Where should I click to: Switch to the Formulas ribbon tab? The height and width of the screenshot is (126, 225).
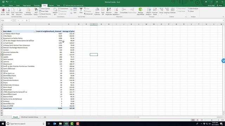click(37, 6)
